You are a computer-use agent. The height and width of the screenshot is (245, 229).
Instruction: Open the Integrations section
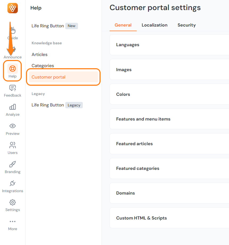pyautogui.click(x=12, y=186)
